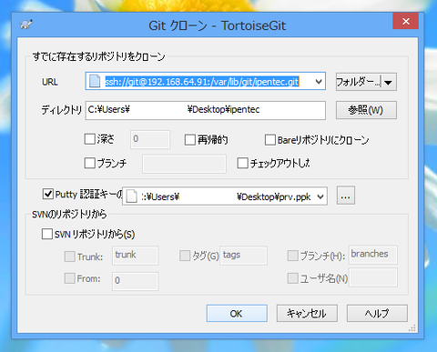Enable the ブランチ checkbox in clone options

[x=90, y=163]
